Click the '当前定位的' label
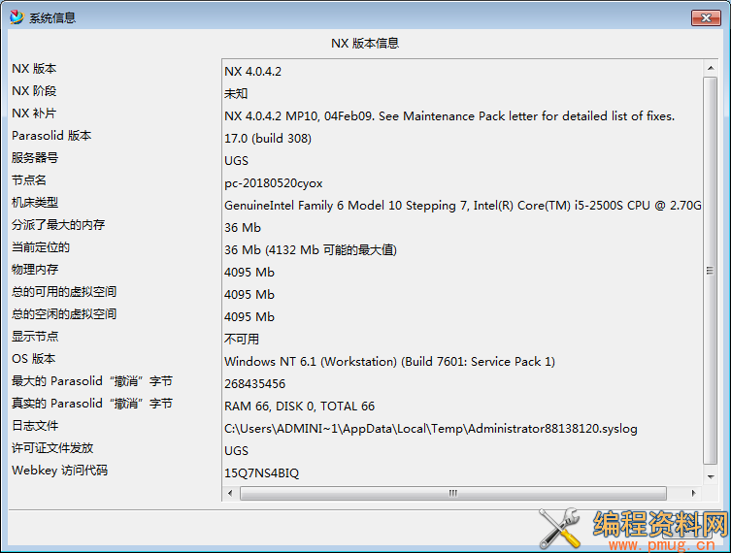This screenshot has width=731, height=553. (41, 247)
